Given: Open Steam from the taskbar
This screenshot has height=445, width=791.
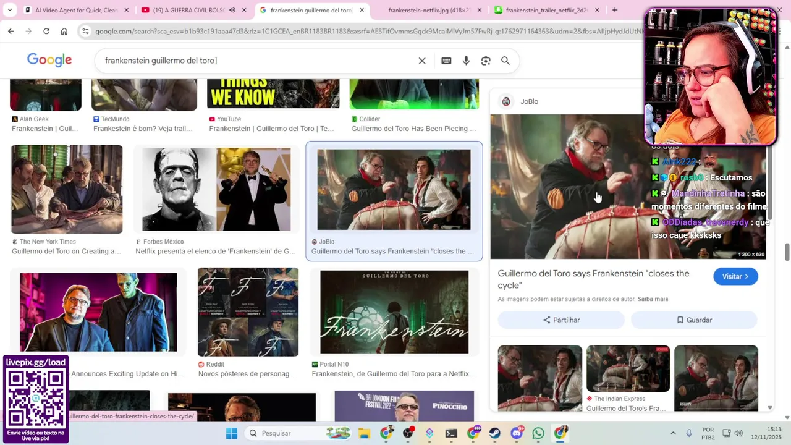Looking at the screenshot, I should coord(495,433).
